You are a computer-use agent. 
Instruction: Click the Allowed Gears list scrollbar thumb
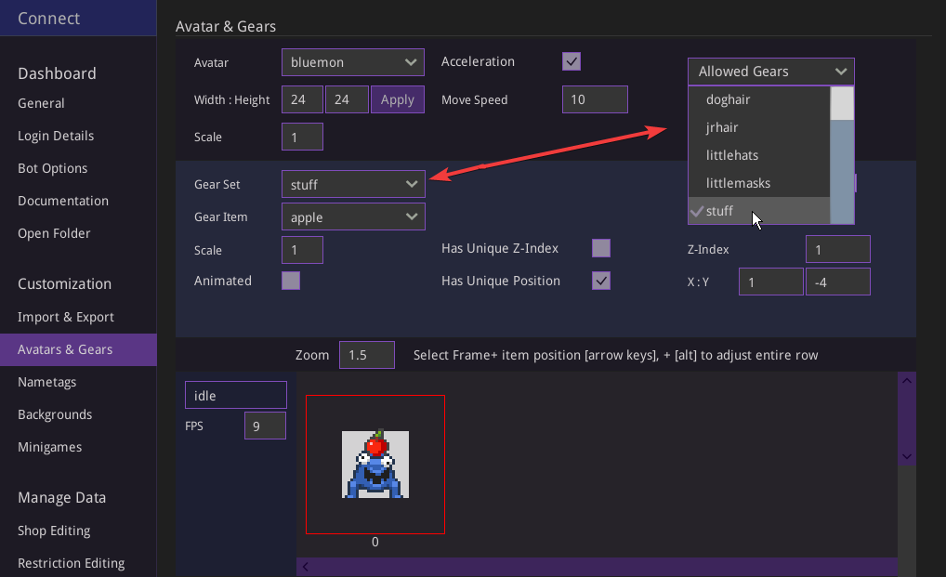point(842,103)
